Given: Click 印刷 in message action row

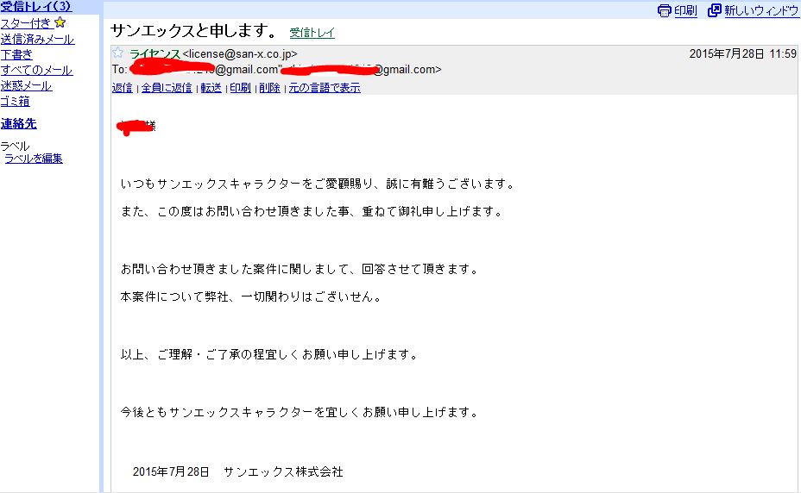Looking at the screenshot, I should point(240,88).
